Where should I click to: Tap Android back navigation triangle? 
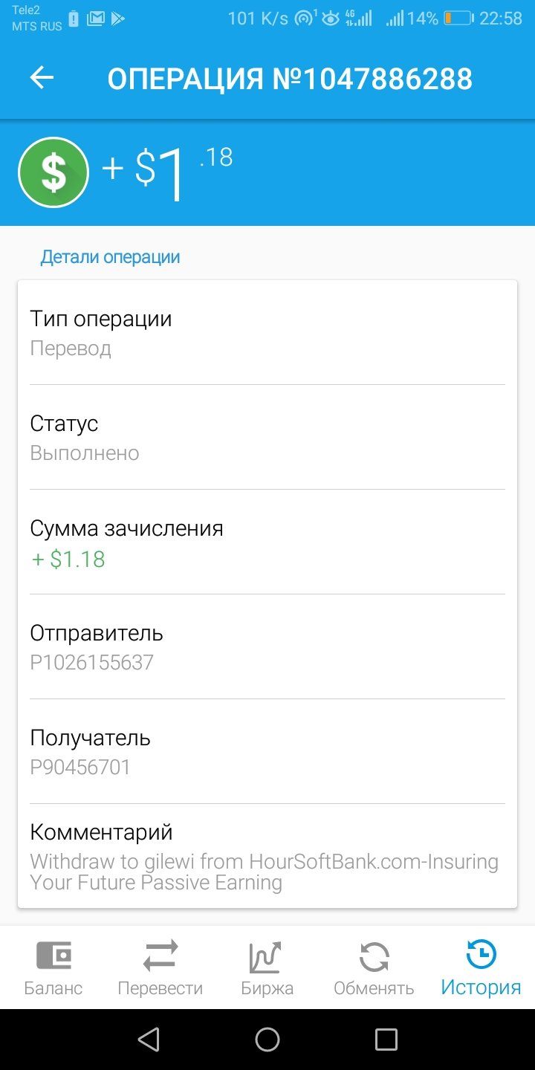coord(149,1039)
